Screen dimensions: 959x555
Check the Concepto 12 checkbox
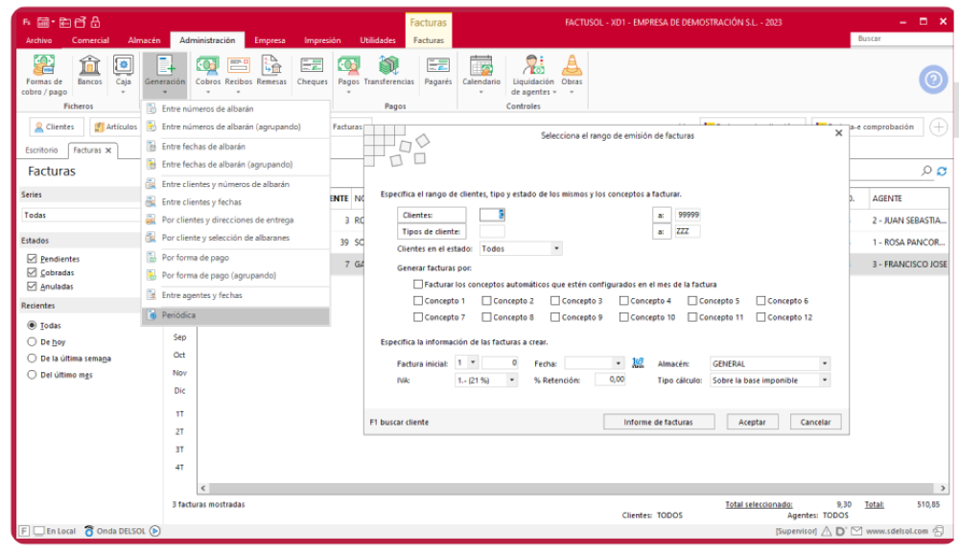(760, 317)
